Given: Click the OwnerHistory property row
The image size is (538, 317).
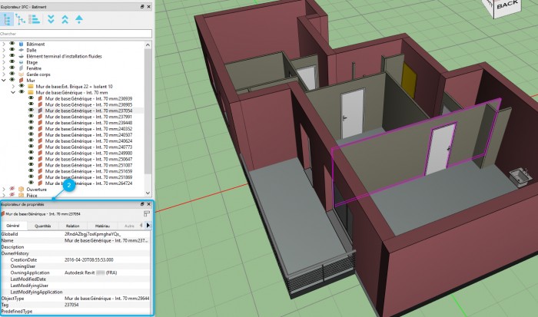Looking at the screenshot, I should (75, 253).
